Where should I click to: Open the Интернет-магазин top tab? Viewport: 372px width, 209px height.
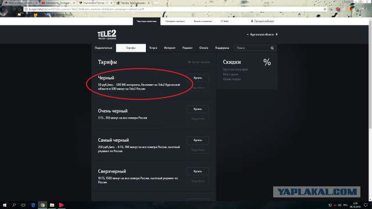(x=175, y=21)
